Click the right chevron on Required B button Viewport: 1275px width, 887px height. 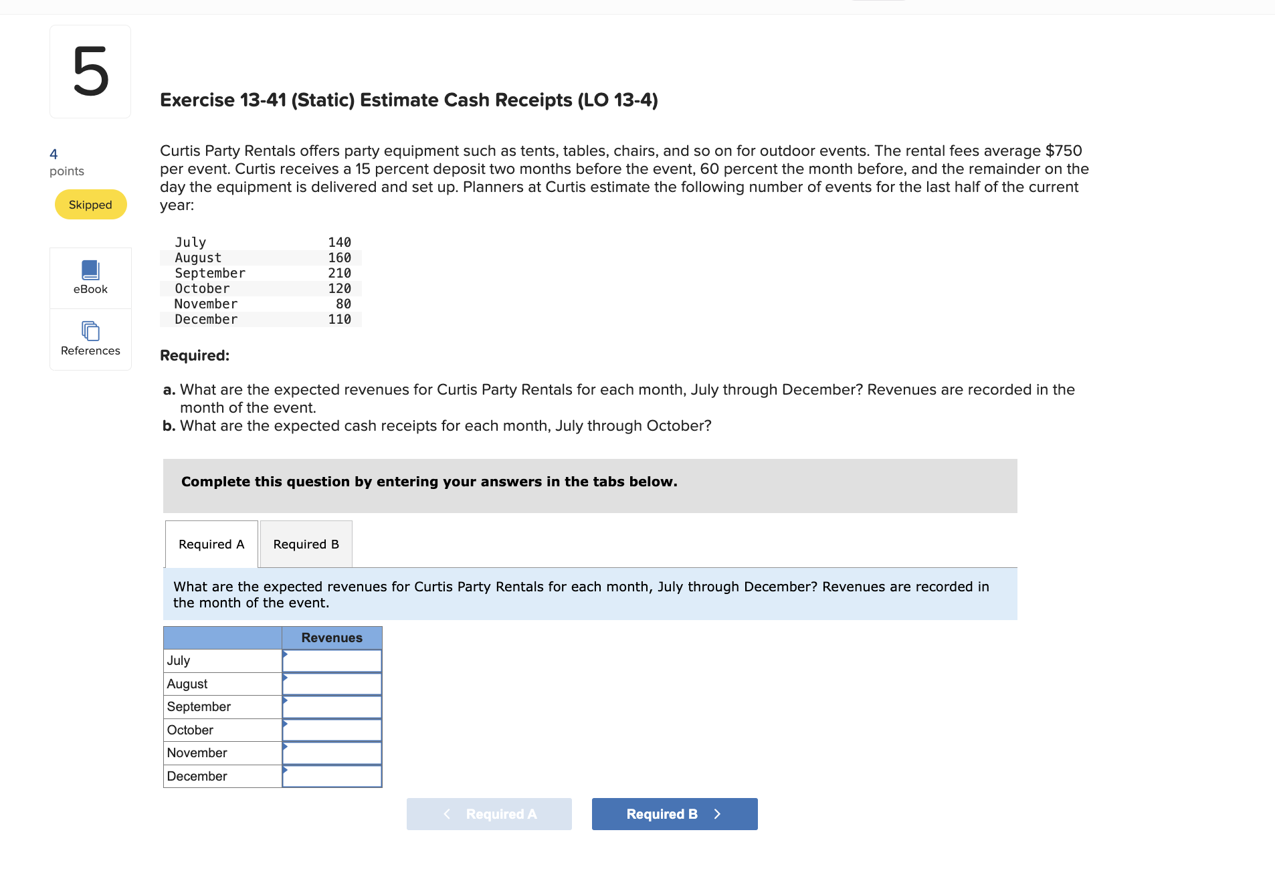point(718,814)
